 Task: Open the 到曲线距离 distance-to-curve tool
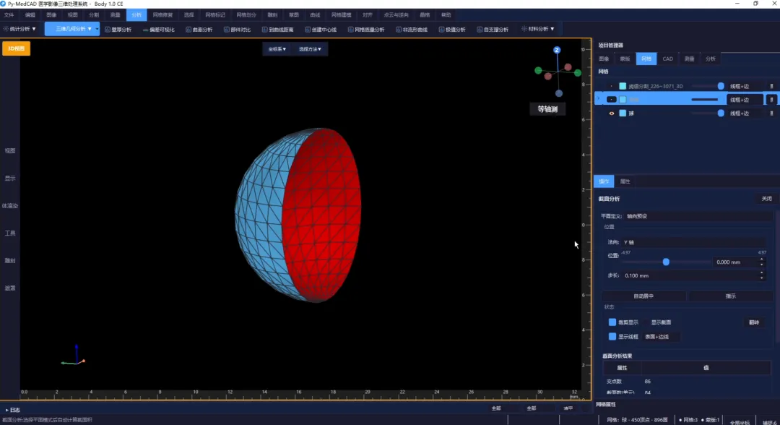(277, 30)
